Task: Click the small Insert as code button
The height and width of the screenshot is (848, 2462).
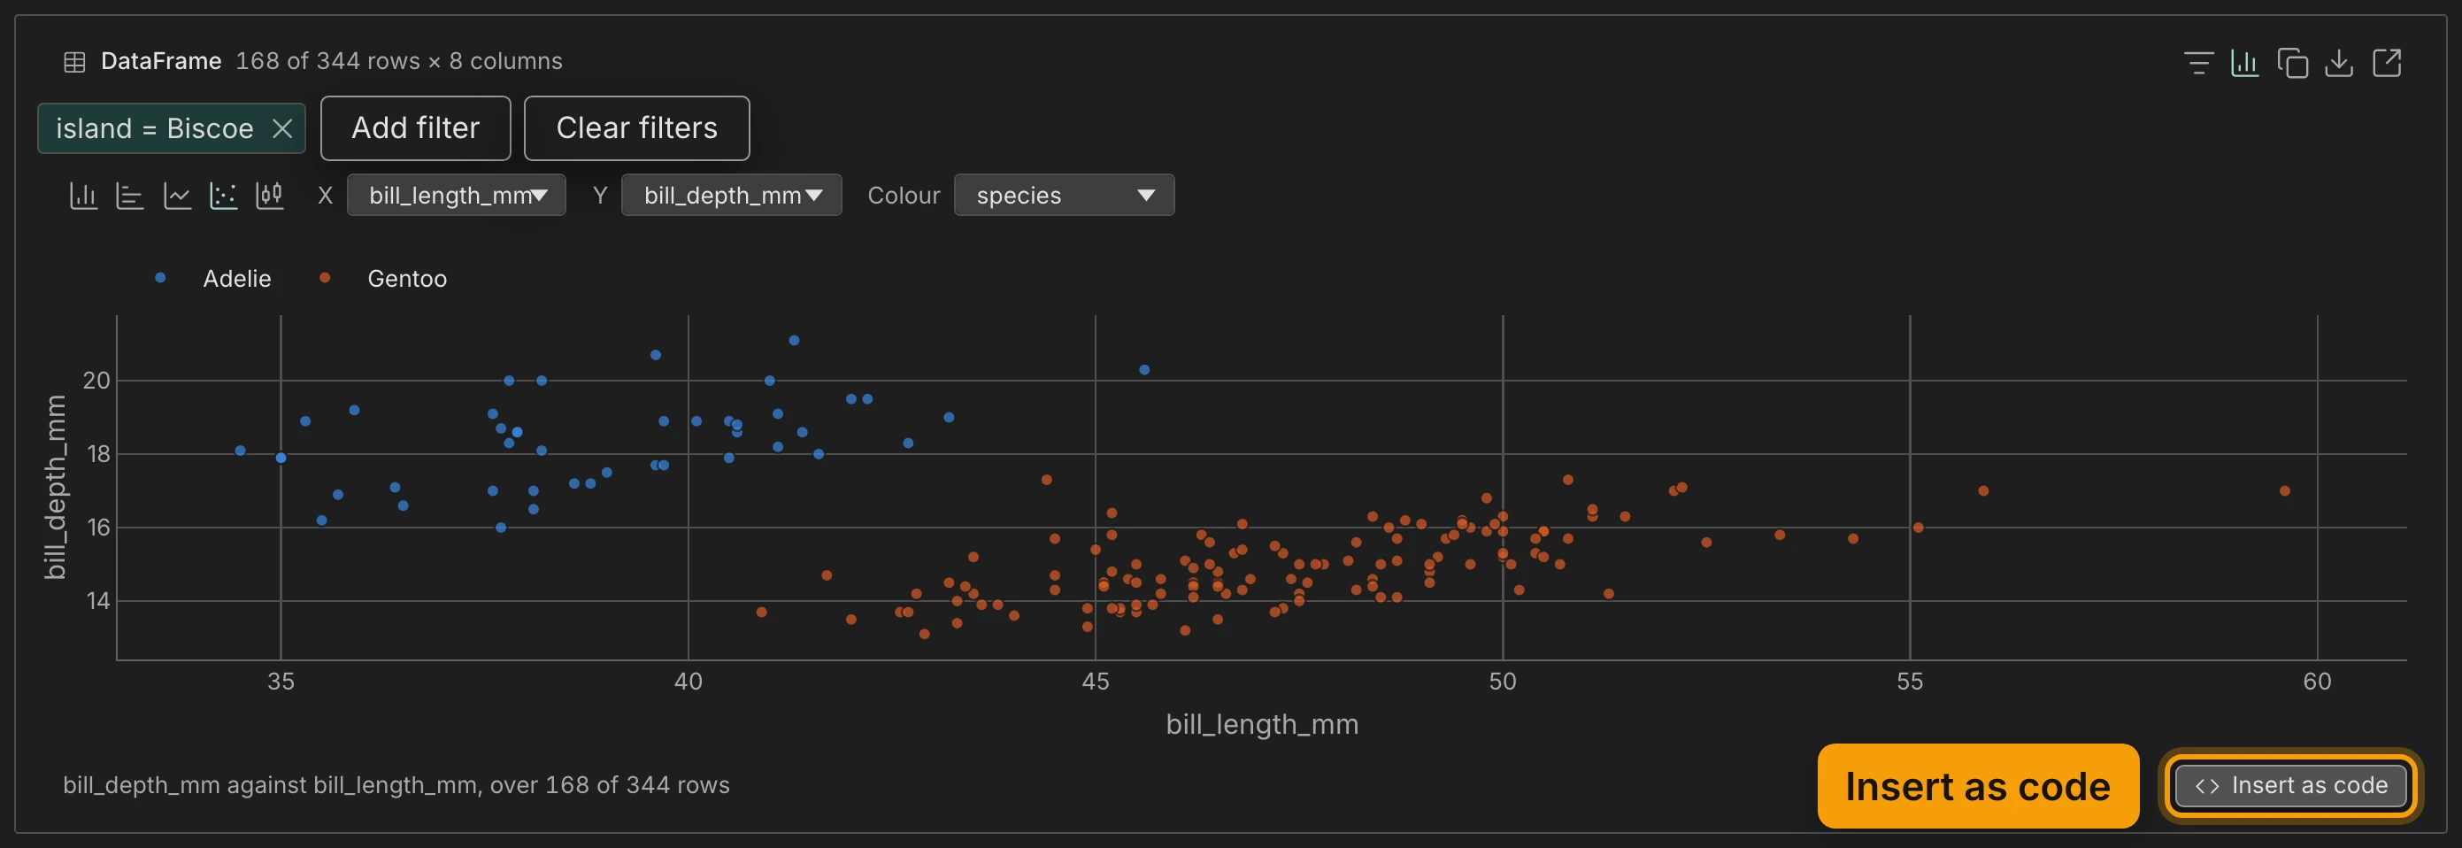Action: point(2290,786)
